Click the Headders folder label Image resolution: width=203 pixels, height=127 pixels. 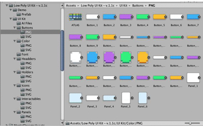click(x=28, y=59)
